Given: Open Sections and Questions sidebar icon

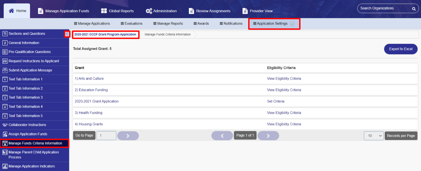Looking at the screenshot, I should pos(5,34).
